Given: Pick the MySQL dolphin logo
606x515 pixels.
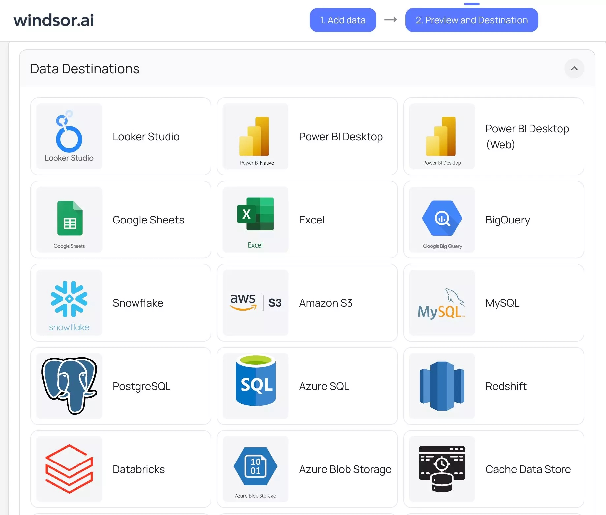Looking at the screenshot, I should tap(441, 303).
